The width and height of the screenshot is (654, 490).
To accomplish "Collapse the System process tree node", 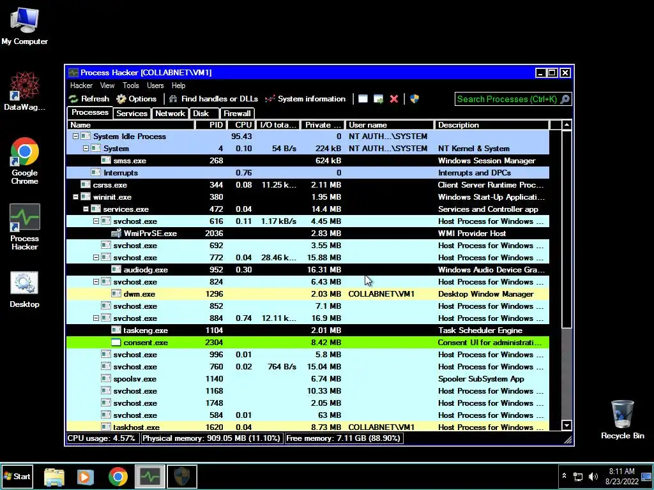I will click(x=86, y=148).
